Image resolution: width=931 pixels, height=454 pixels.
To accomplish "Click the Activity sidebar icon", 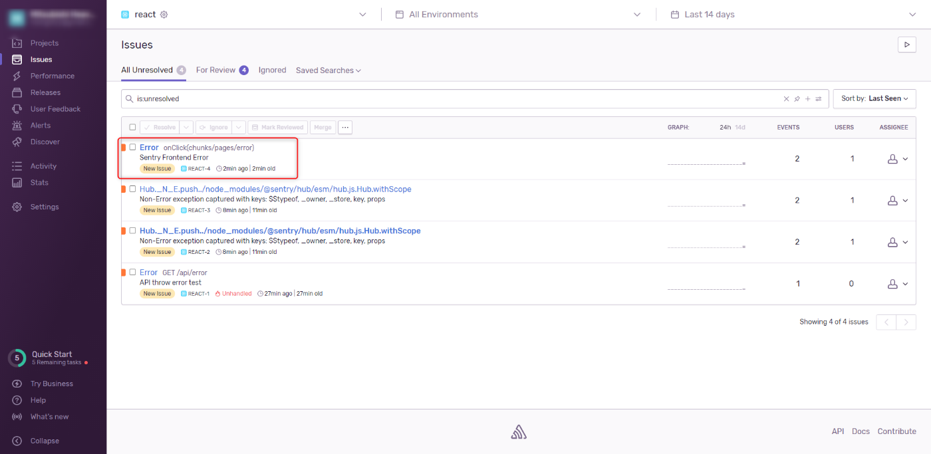I will (x=17, y=166).
